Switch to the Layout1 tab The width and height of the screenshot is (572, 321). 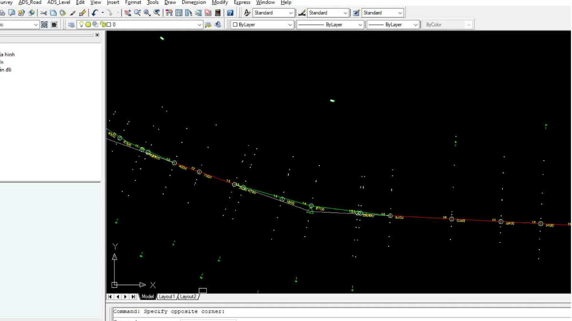click(x=166, y=297)
